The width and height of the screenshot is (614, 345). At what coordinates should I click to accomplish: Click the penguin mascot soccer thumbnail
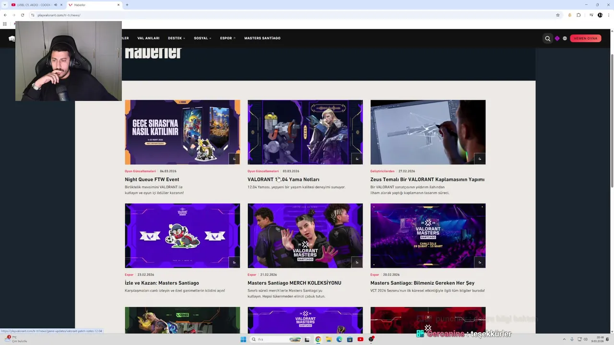coord(182,236)
